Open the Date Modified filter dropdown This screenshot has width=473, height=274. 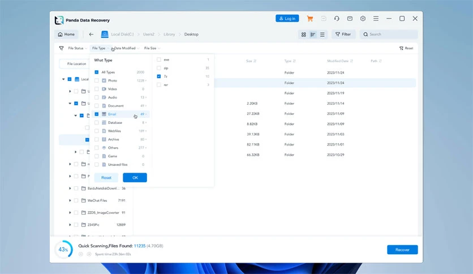point(126,48)
